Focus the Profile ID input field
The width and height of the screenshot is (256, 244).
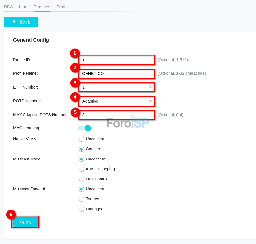[x=117, y=60]
